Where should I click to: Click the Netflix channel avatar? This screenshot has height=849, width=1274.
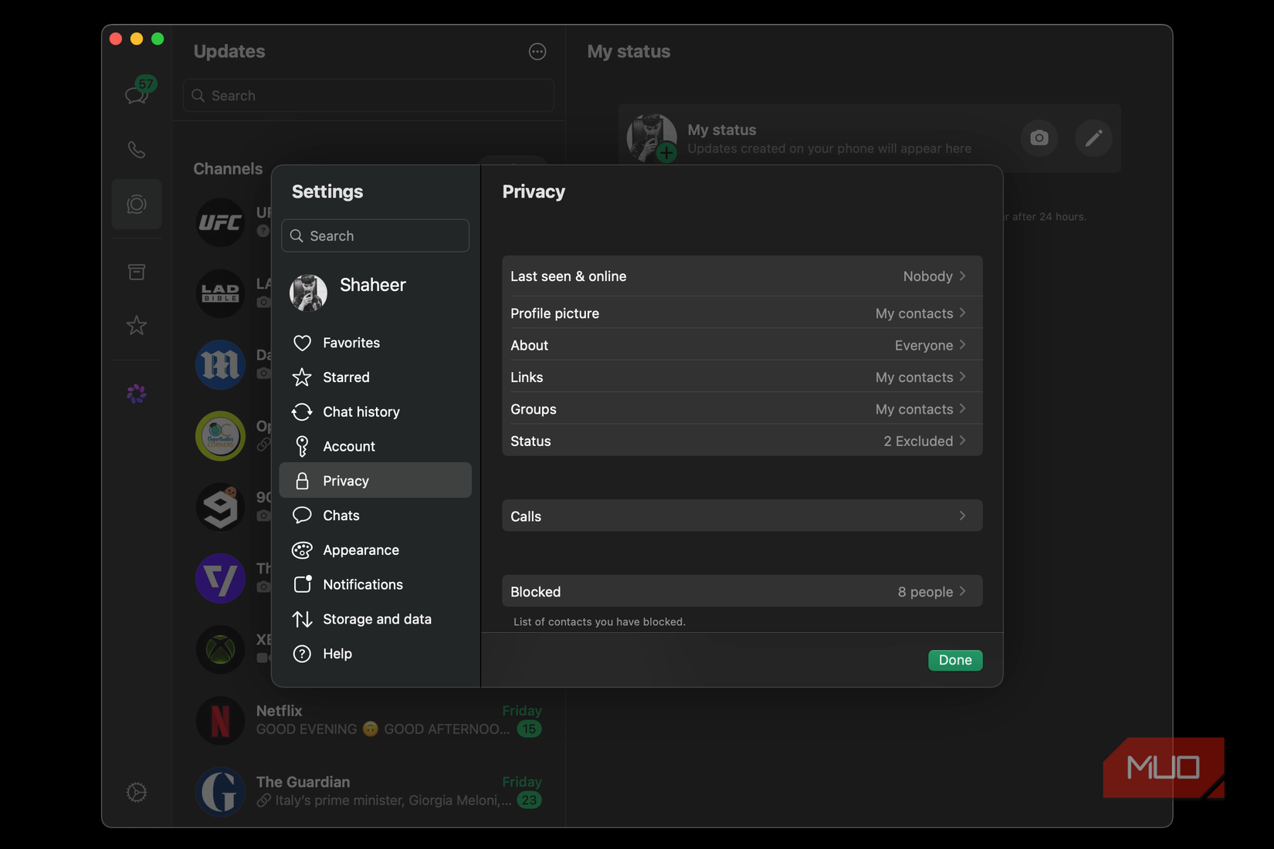click(220, 720)
